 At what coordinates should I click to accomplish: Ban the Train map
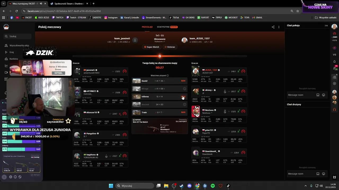183,112
